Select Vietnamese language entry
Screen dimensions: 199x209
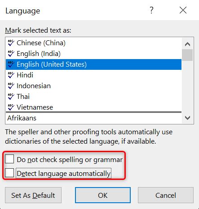point(93,107)
